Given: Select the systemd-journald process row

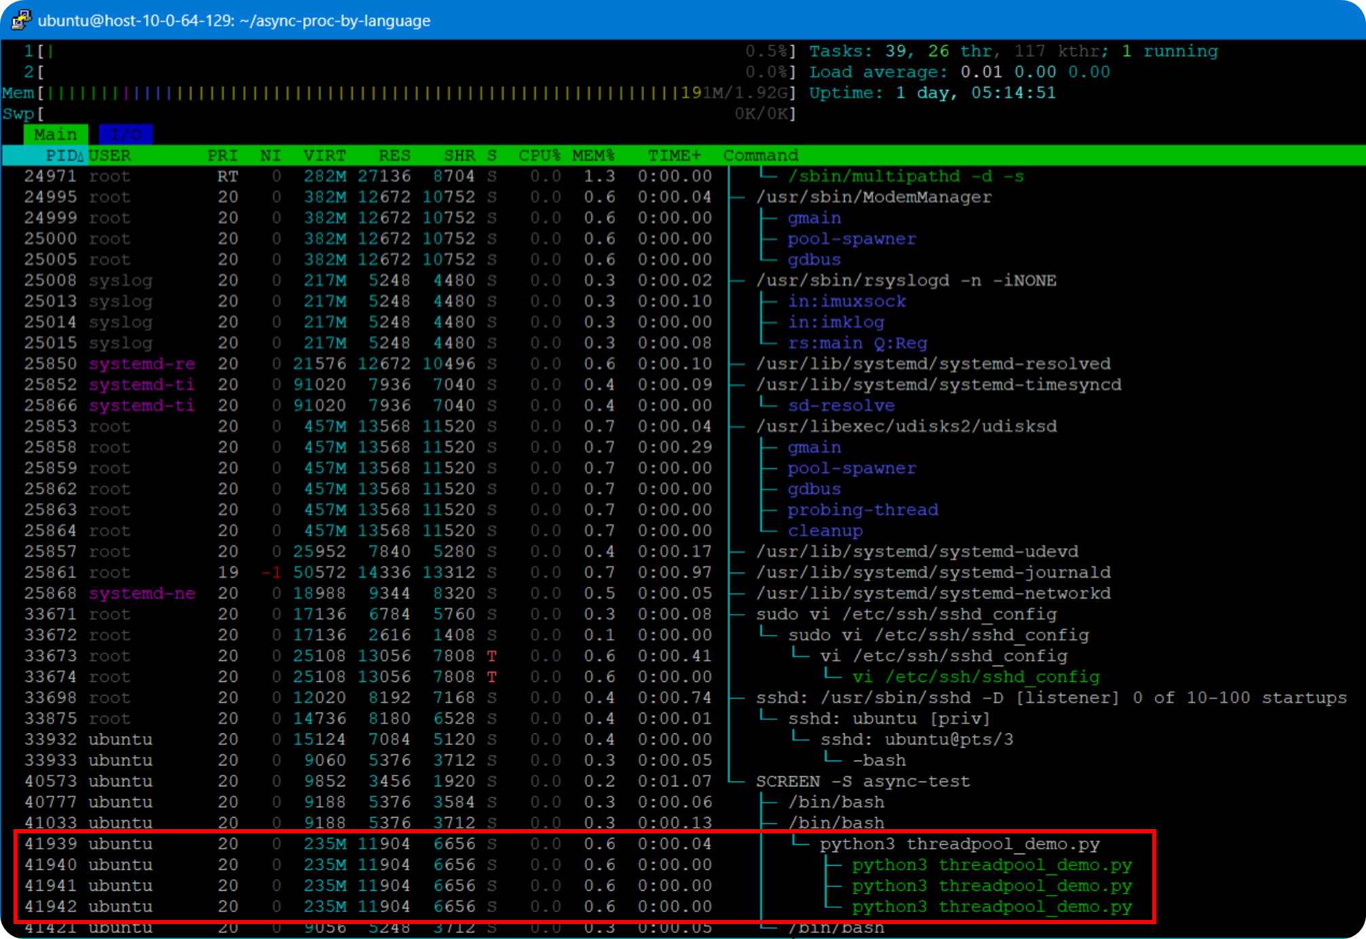Looking at the screenshot, I should point(933,572).
